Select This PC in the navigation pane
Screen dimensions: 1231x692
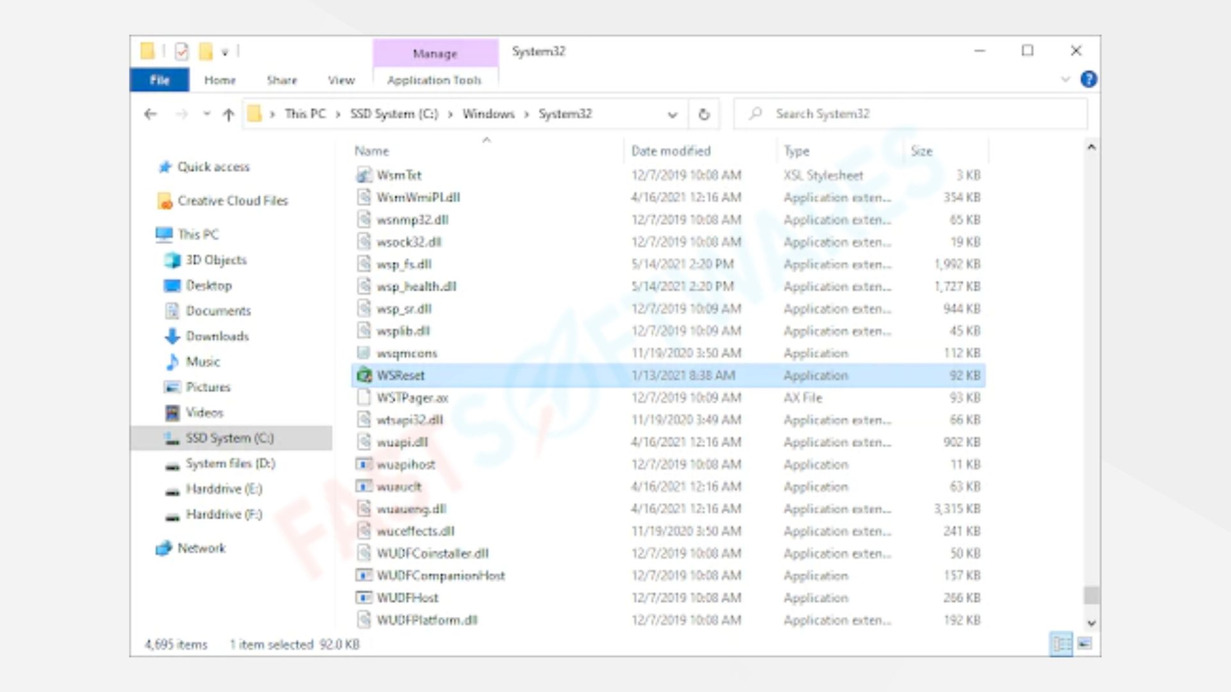coord(188,235)
